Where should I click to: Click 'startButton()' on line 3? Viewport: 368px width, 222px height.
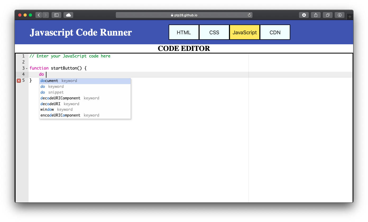67,68
